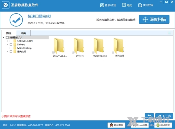175x129 pixels.
Task: Select the large $RECYCLE.B... folder thumbnail
Action: [x=59, y=46]
